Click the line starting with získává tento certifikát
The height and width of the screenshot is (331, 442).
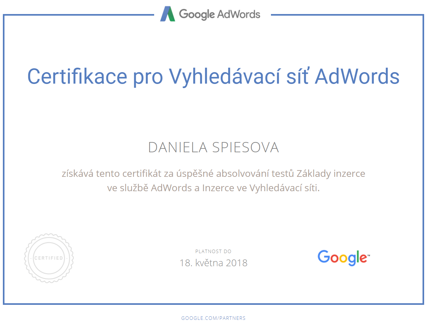(213, 173)
